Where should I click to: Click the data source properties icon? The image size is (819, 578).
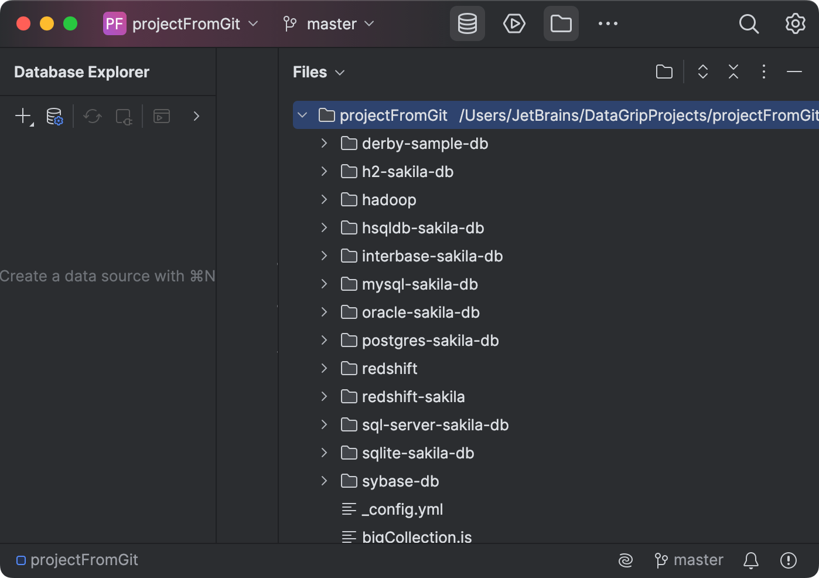(x=54, y=116)
